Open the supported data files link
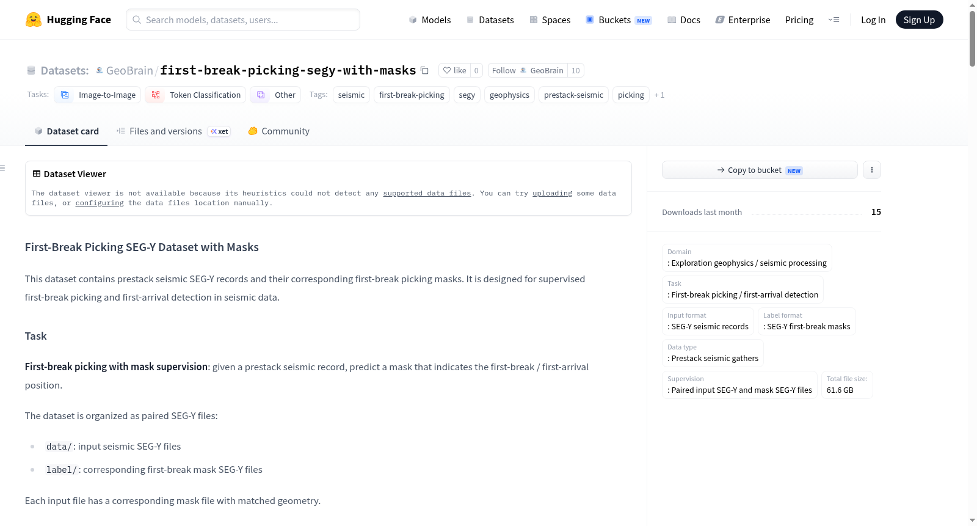This screenshot has width=977, height=526. pyautogui.click(x=427, y=193)
